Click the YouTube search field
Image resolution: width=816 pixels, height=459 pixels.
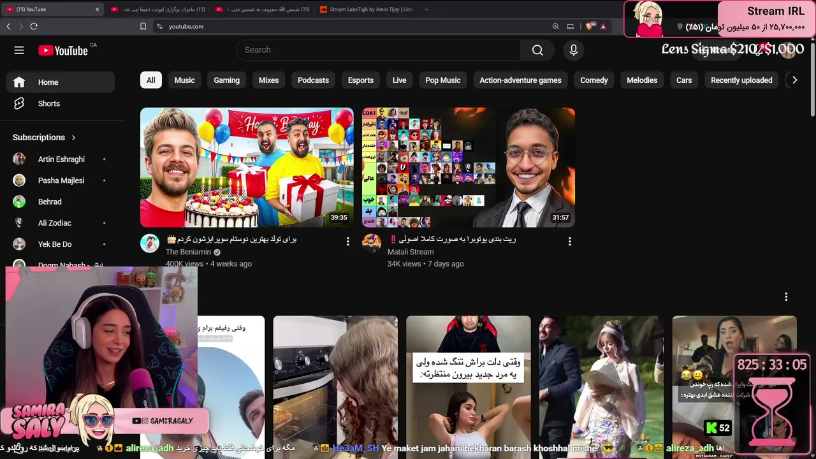(x=379, y=50)
